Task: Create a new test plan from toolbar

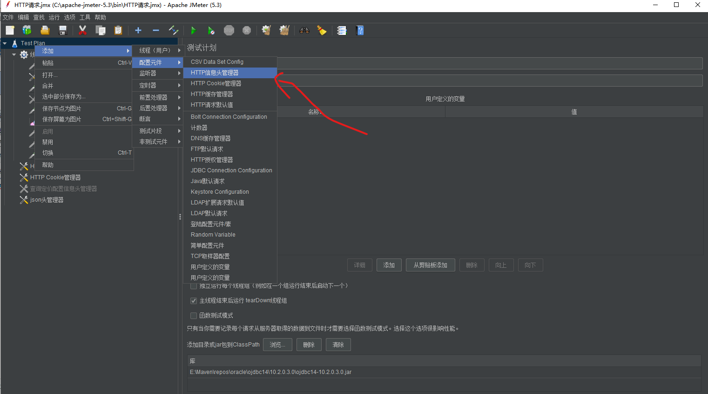Action: click(10, 30)
